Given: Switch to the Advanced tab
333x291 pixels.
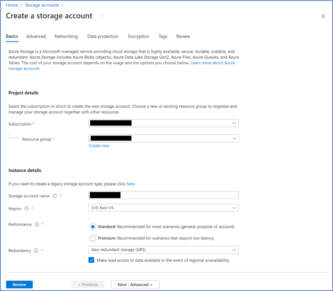Looking at the screenshot, I should [x=36, y=36].
